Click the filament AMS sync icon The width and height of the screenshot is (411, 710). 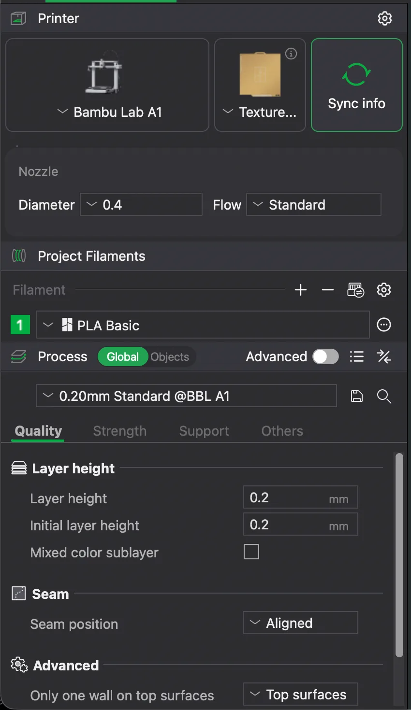point(356,290)
